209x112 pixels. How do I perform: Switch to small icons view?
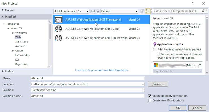[x=142, y=11]
